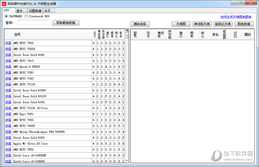
Task: Open the 如何生成天梯图和图表 help link
Action: [x=236, y=17]
